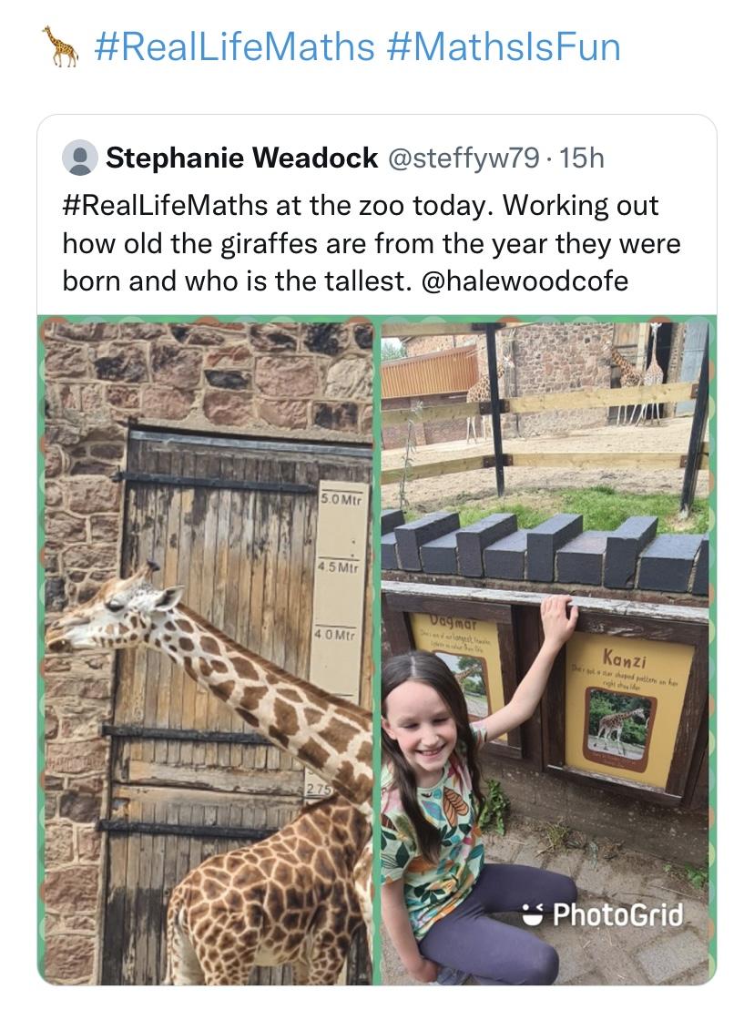Open the #RealLifeMaths hashtag in the top line

click(234, 46)
